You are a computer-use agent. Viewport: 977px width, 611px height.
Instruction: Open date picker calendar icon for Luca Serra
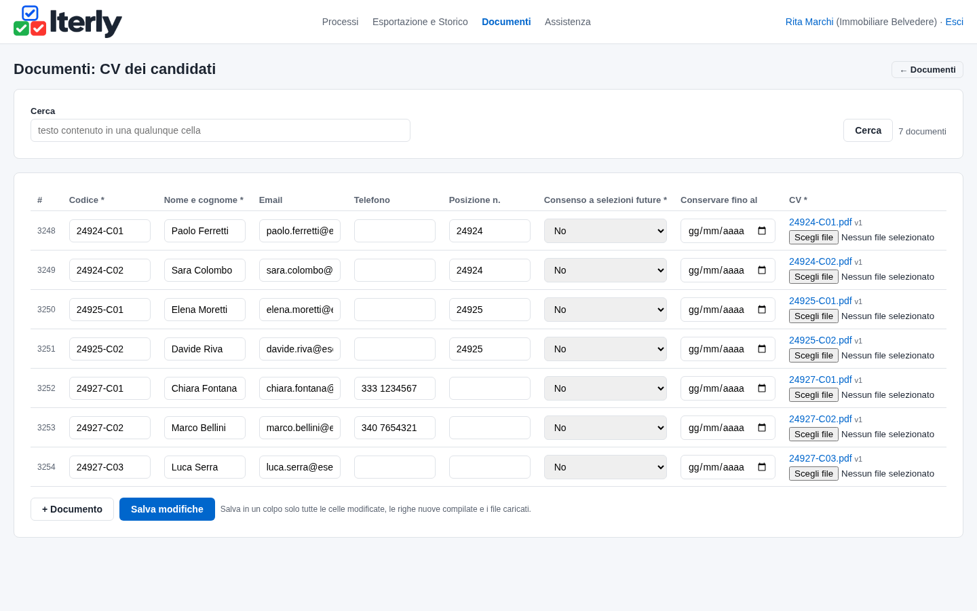762,467
